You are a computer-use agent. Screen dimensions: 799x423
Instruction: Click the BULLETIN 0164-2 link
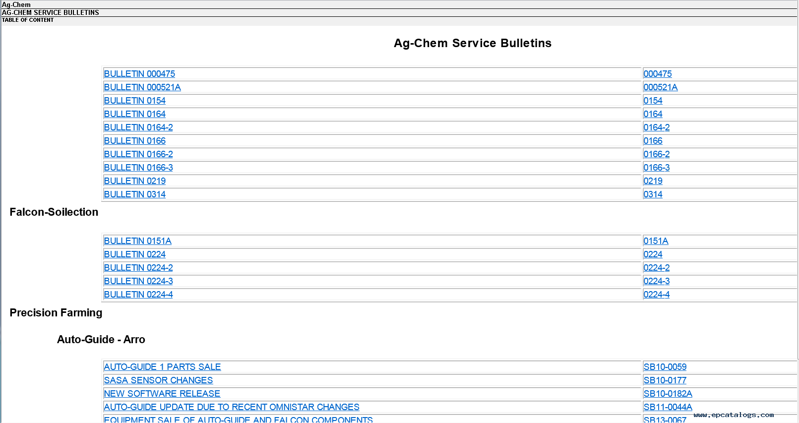[138, 127]
